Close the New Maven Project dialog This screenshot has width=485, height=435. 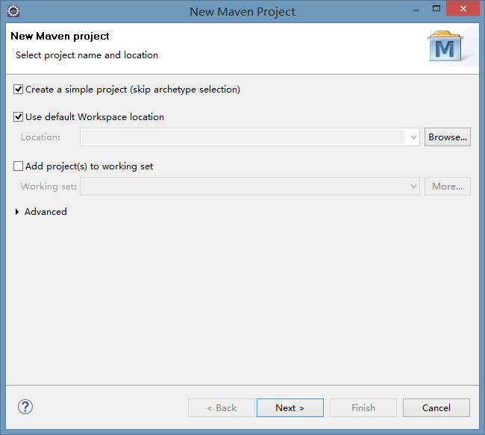pos(463,9)
